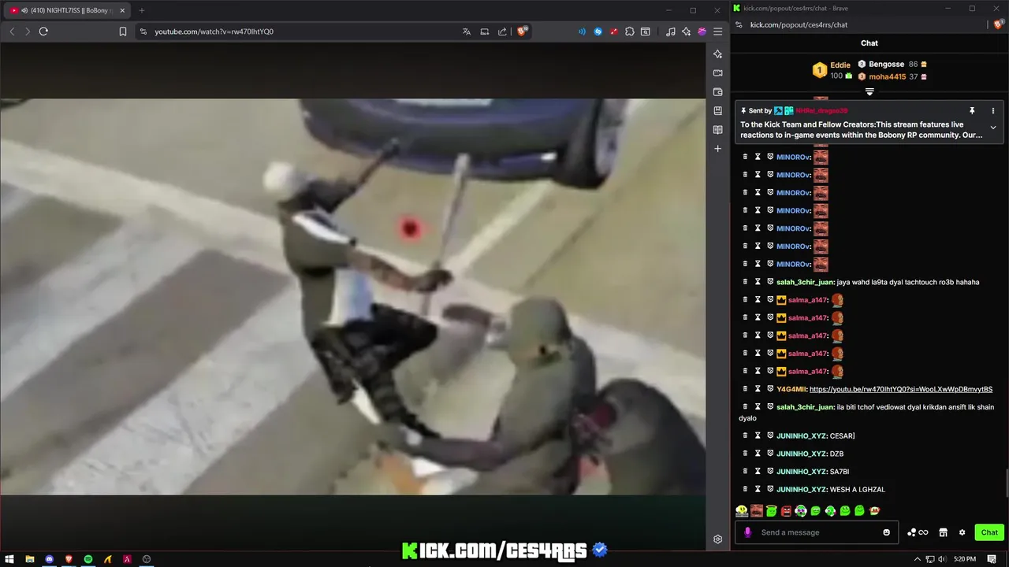The width and height of the screenshot is (1009, 567).
Task: Click the red extension icon in toolbar
Action: coord(614,31)
